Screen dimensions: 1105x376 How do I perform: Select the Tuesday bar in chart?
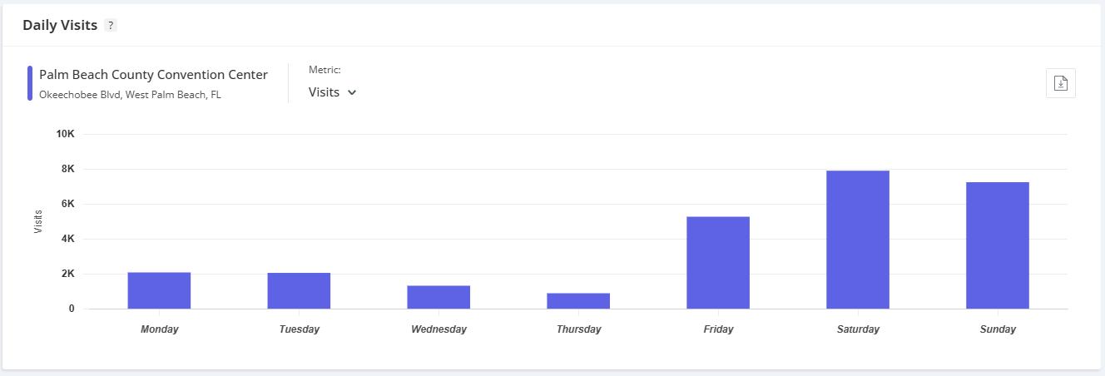pyautogui.click(x=299, y=290)
